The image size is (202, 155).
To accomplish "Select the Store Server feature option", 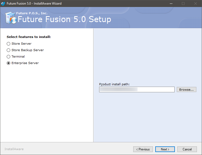I will pos(9,44).
